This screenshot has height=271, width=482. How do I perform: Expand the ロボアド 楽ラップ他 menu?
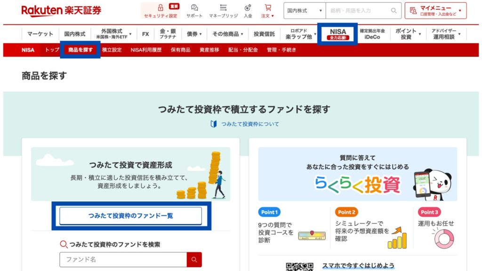tap(300, 34)
